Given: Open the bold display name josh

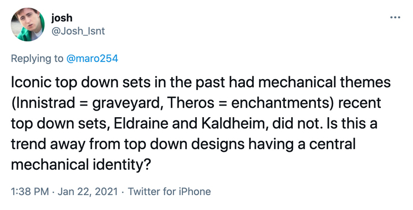Looking at the screenshot, I should pos(62,18).
